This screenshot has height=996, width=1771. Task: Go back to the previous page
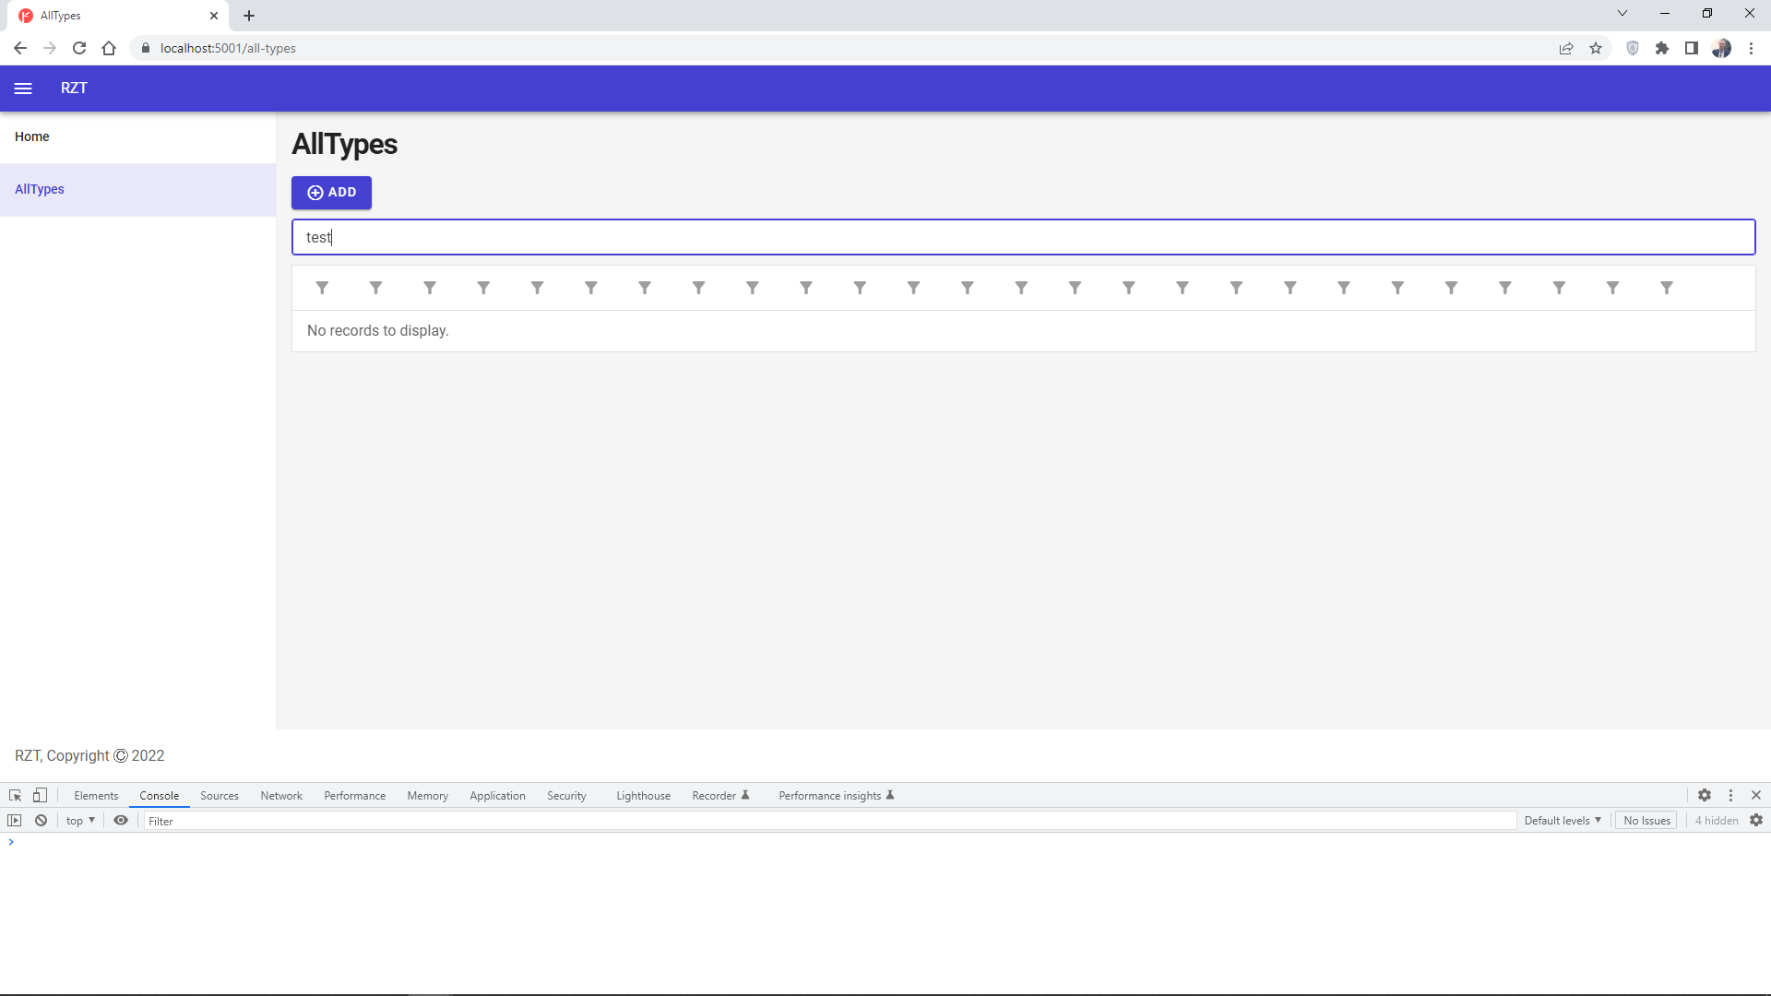point(20,48)
